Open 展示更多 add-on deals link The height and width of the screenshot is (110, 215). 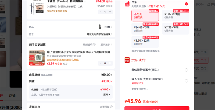(106, 45)
